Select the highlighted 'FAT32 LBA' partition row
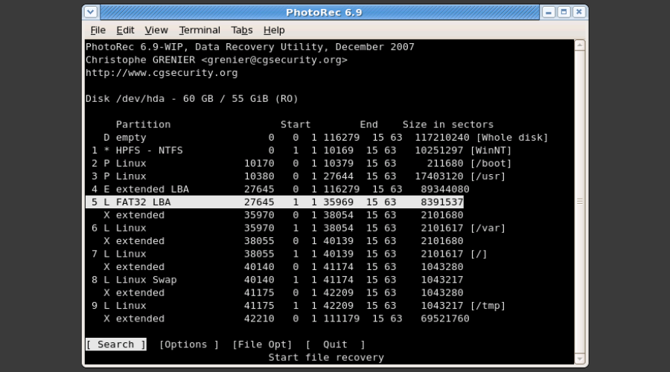The height and width of the screenshot is (372, 670). [x=274, y=202]
